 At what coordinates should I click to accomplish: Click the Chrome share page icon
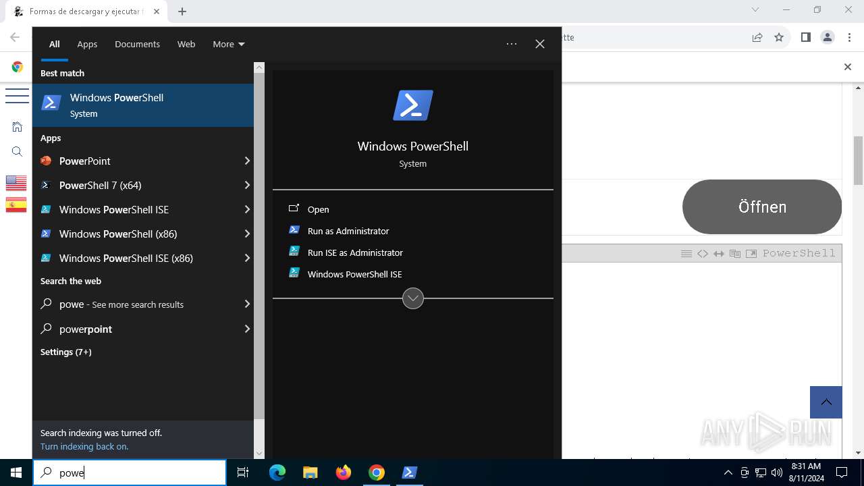757,37
